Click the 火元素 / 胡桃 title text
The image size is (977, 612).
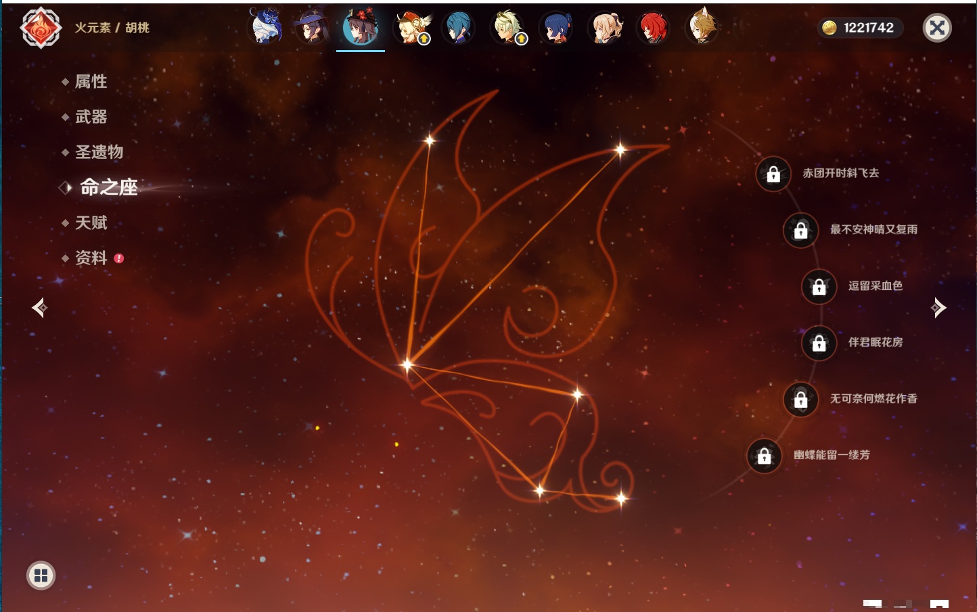(112, 28)
